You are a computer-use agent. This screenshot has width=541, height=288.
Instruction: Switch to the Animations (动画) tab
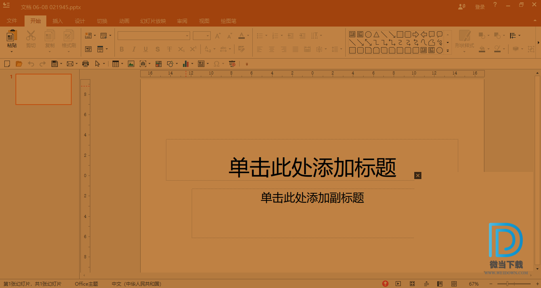click(124, 21)
